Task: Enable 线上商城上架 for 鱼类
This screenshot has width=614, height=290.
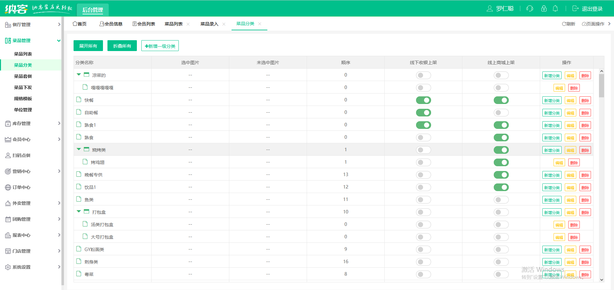Action: [x=501, y=200]
